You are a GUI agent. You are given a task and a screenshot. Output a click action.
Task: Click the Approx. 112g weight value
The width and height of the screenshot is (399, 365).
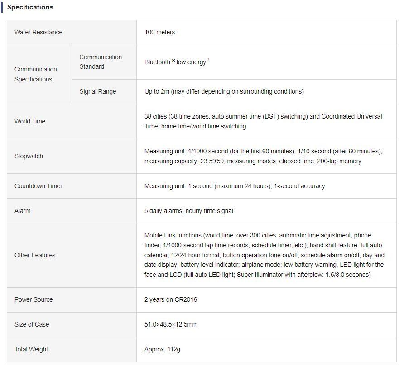pyautogui.click(x=163, y=349)
